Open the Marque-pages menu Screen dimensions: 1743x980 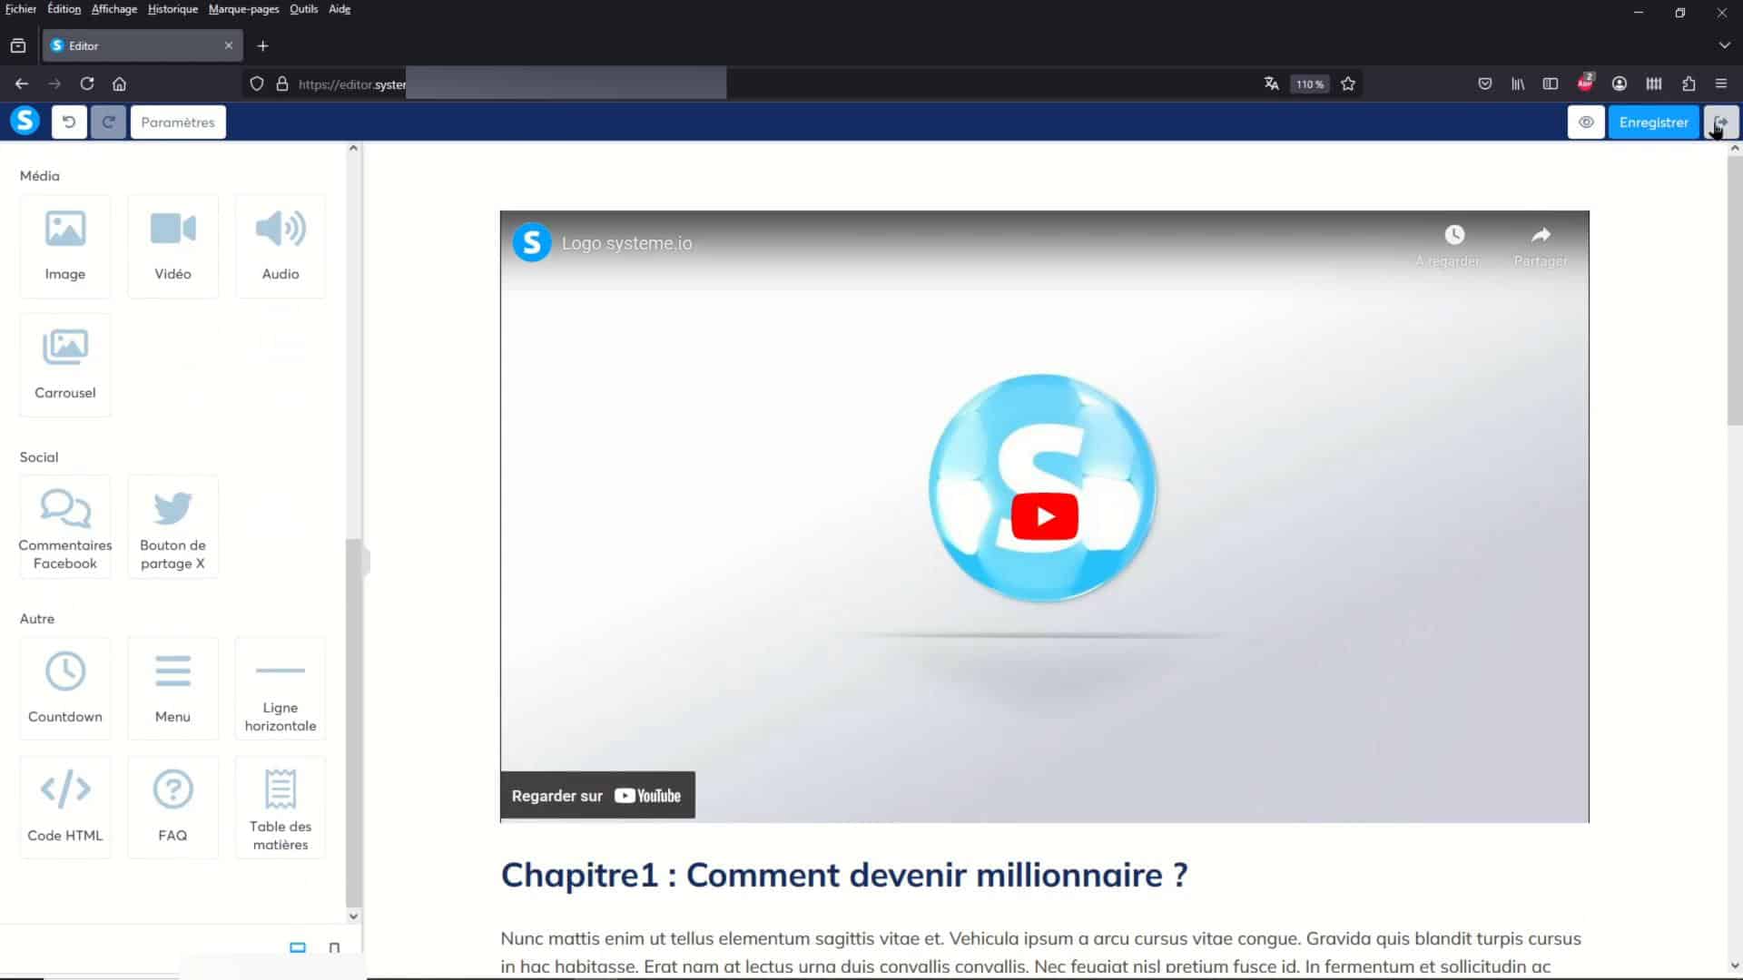[x=243, y=9]
